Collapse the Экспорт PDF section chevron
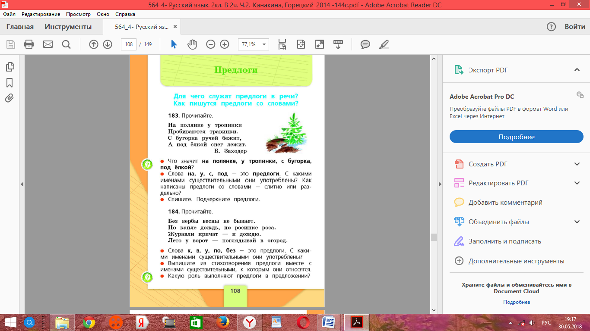The image size is (590, 331). [x=577, y=70]
